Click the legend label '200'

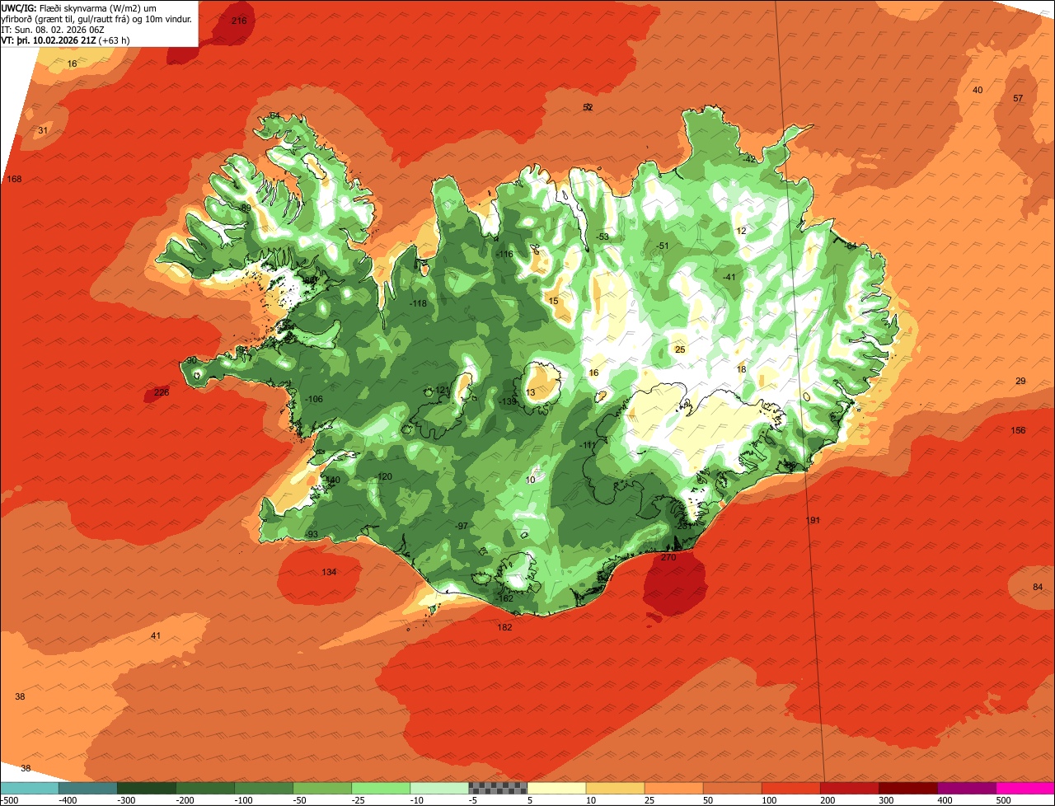pos(828,800)
